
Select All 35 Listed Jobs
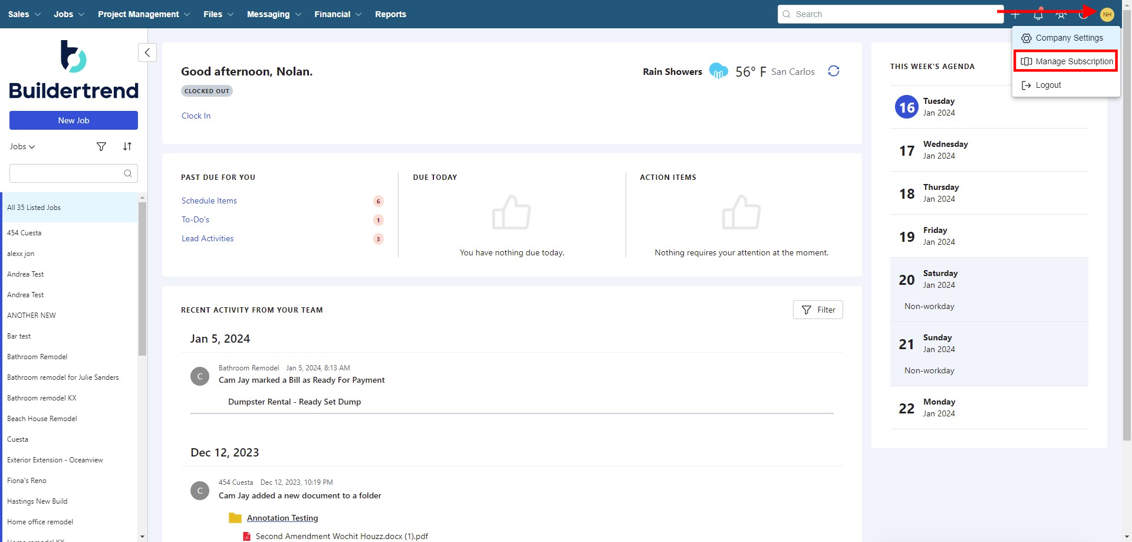(70, 208)
